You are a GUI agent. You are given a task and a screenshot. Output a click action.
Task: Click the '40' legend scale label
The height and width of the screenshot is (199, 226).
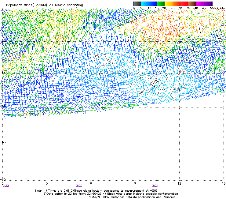point(196,8)
